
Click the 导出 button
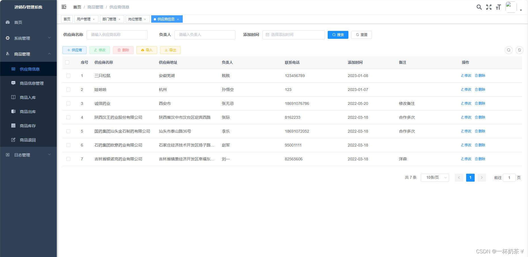coord(170,50)
